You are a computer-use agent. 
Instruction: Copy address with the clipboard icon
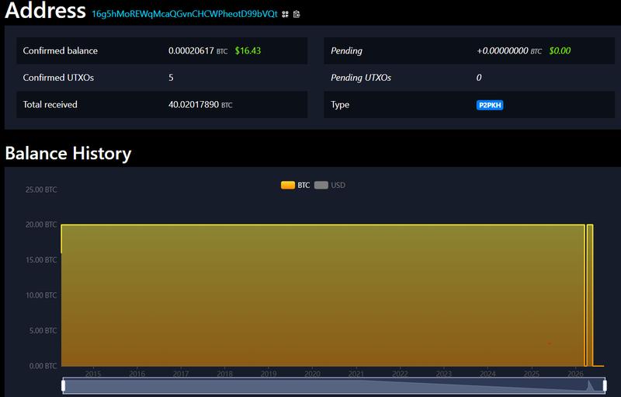click(297, 14)
